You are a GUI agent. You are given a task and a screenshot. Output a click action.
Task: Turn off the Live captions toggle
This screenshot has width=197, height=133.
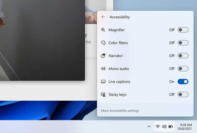point(183,81)
